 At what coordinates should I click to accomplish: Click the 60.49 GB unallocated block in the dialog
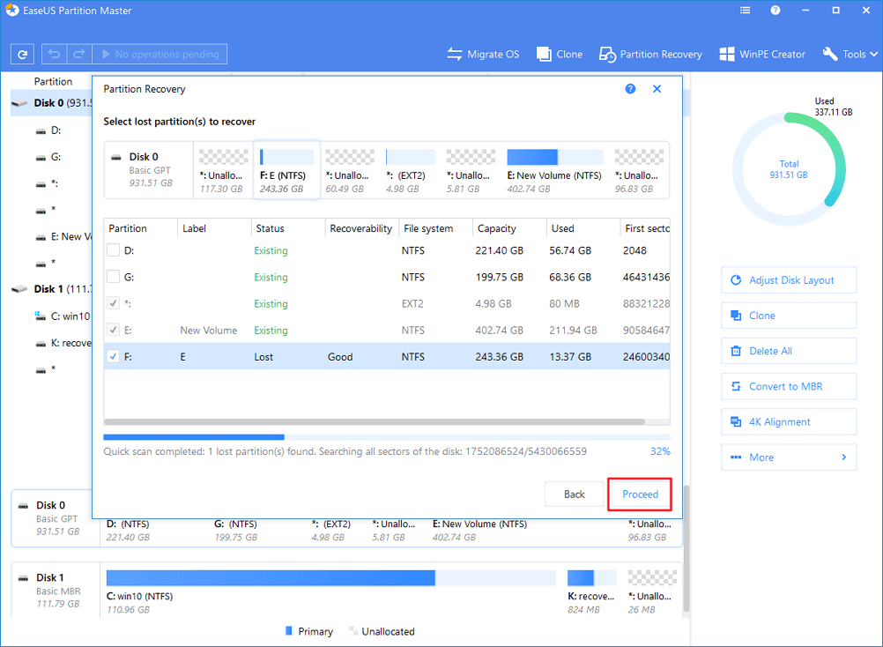(x=349, y=170)
